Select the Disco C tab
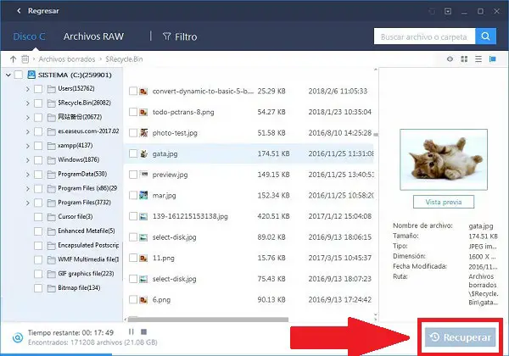This screenshot has height=356, width=509. point(29,36)
